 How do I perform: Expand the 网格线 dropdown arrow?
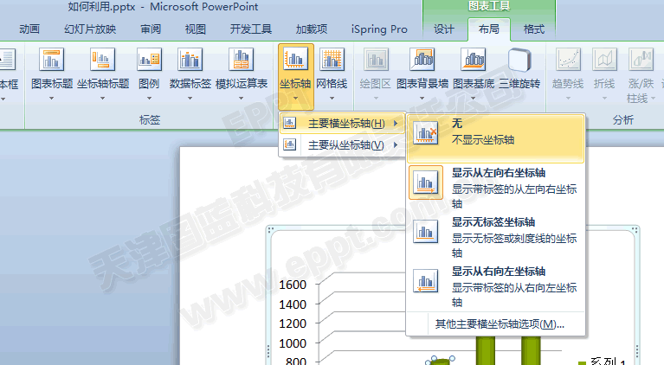tap(332, 98)
